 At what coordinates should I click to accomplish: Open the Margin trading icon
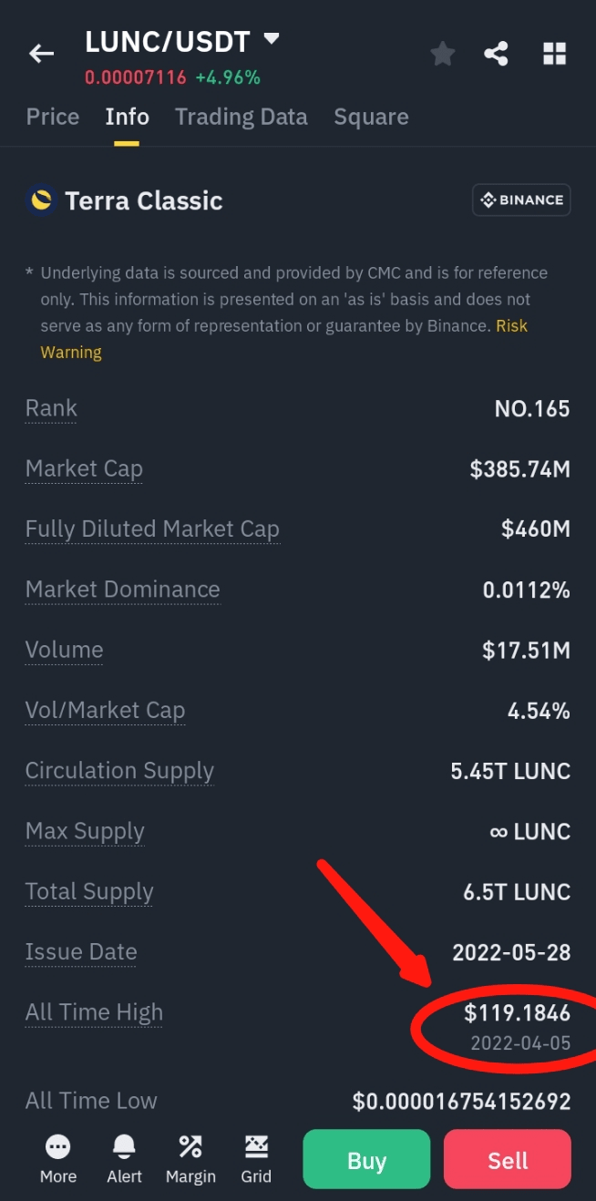point(190,1146)
